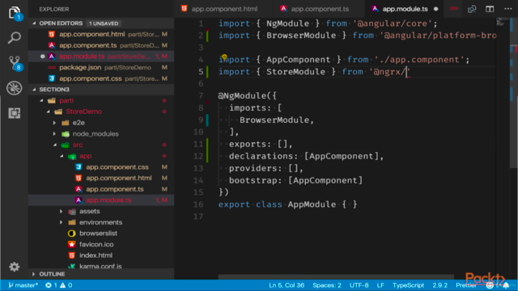This screenshot has width=518, height=291.
Task: Open karma.conf.js in file tree
Action: (101, 266)
